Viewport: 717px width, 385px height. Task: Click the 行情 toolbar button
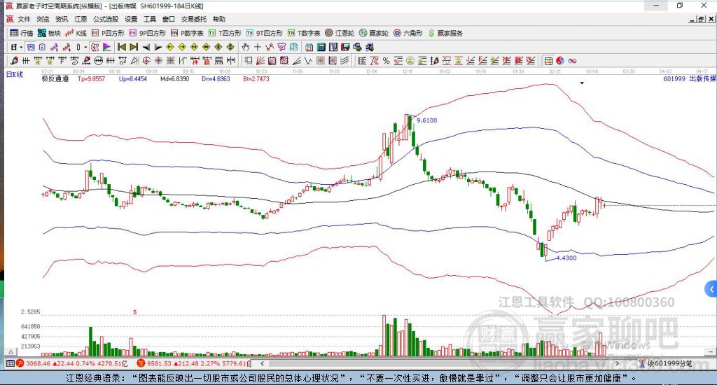(x=22, y=33)
